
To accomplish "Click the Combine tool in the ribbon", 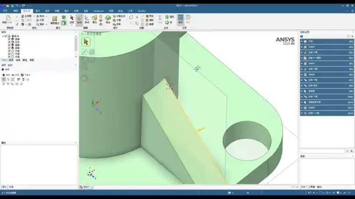I will click(x=108, y=19).
